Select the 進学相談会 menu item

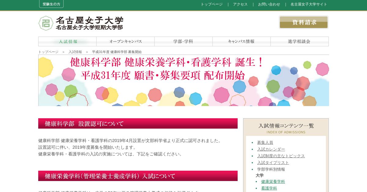tap(299, 41)
